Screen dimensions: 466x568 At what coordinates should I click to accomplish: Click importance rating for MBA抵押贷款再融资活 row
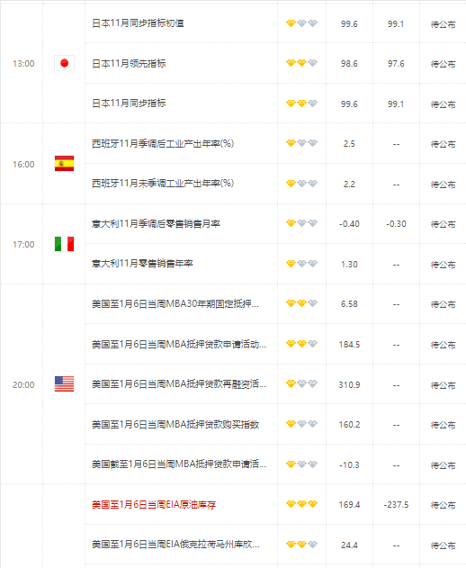point(301,384)
